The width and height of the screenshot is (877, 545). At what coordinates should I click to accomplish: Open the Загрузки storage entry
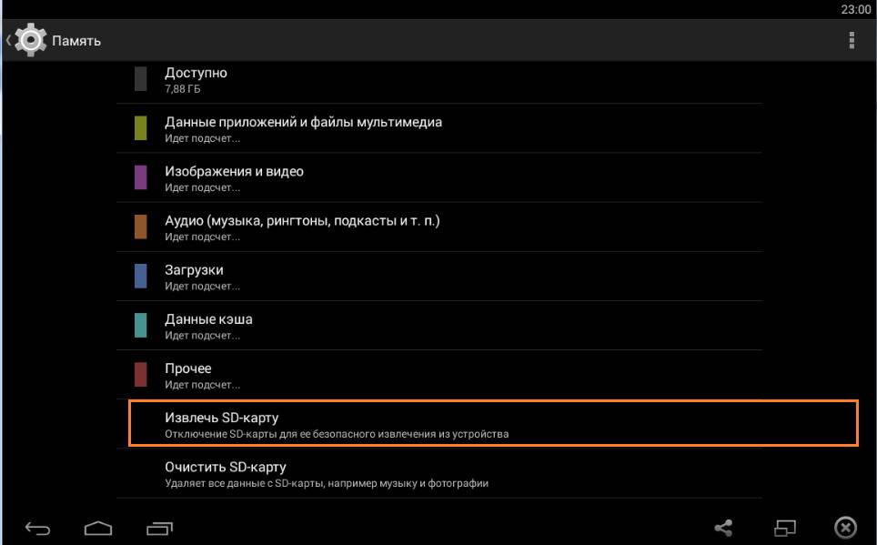(439, 276)
